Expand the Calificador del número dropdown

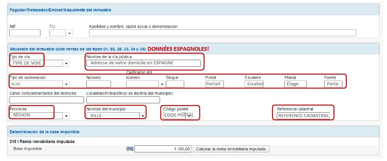(x=162, y=84)
